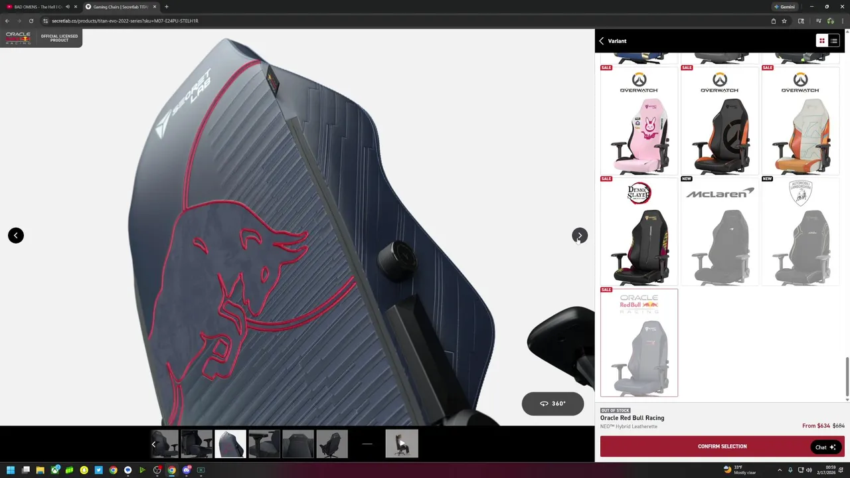Image resolution: width=850 pixels, height=478 pixels.
Task: Launch File Explorer from the taskbar
Action: point(40,470)
